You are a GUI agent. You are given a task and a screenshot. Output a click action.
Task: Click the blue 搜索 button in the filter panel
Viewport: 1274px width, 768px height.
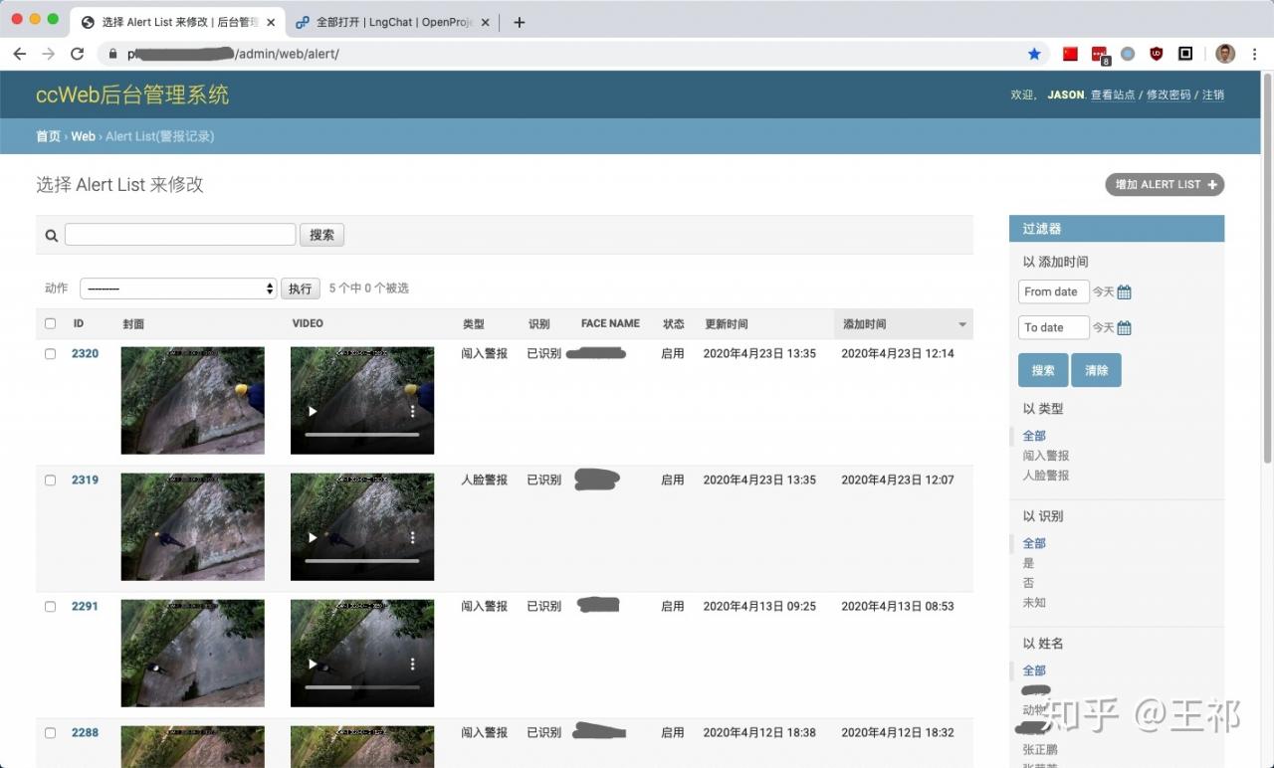(x=1043, y=370)
